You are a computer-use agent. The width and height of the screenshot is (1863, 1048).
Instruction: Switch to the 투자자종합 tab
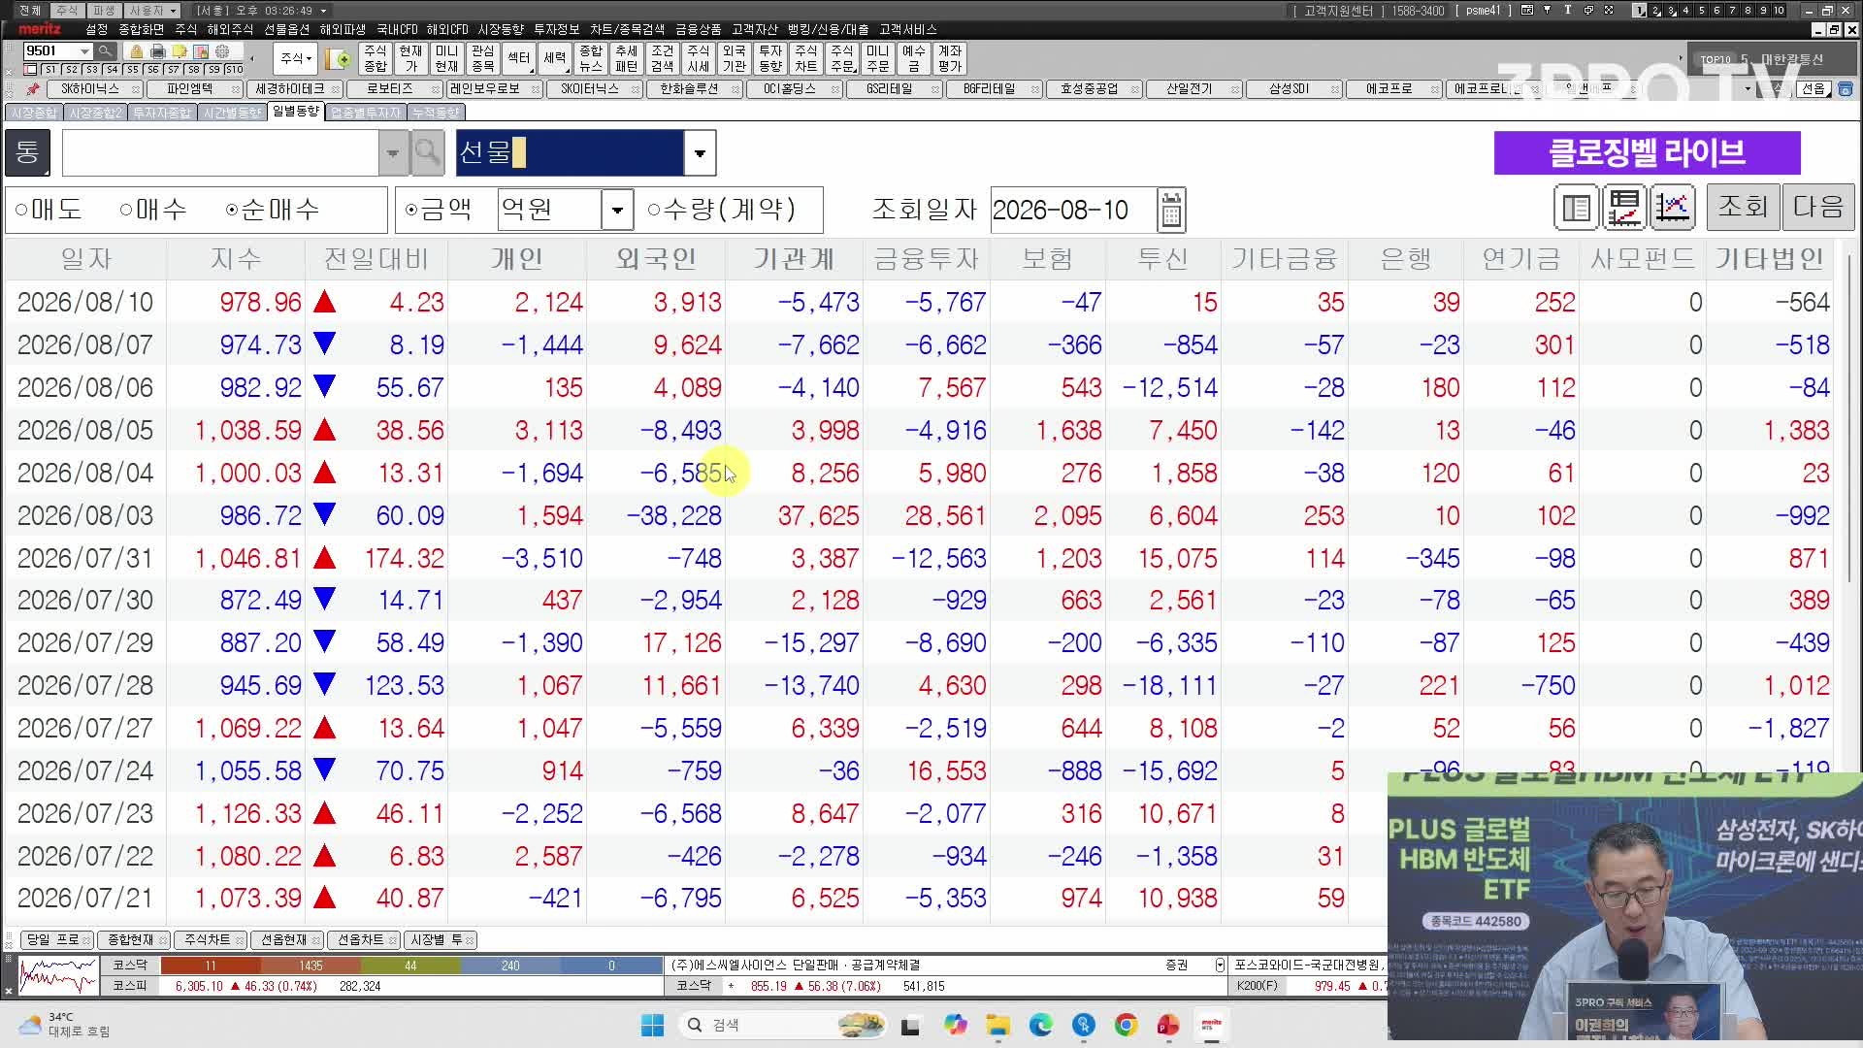162,113
